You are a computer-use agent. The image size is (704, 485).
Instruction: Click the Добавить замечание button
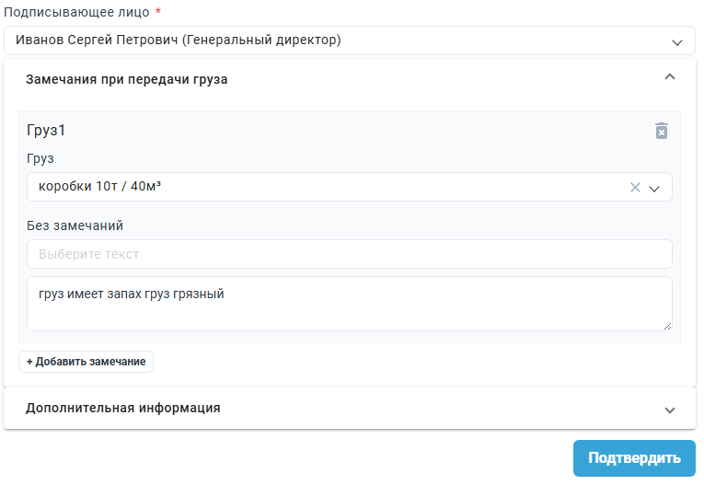[x=86, y=362]
